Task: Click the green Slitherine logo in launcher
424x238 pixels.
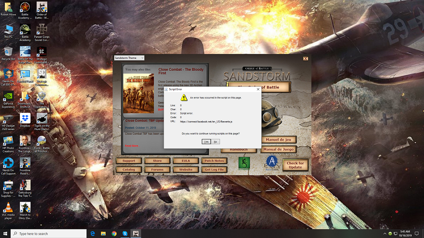Action: (244, 164)
